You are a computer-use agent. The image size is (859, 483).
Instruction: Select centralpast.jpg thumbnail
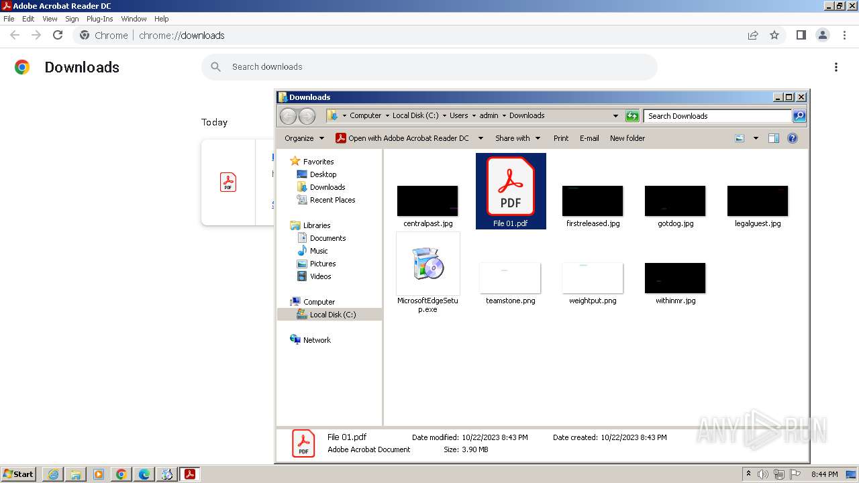[427, 201]
